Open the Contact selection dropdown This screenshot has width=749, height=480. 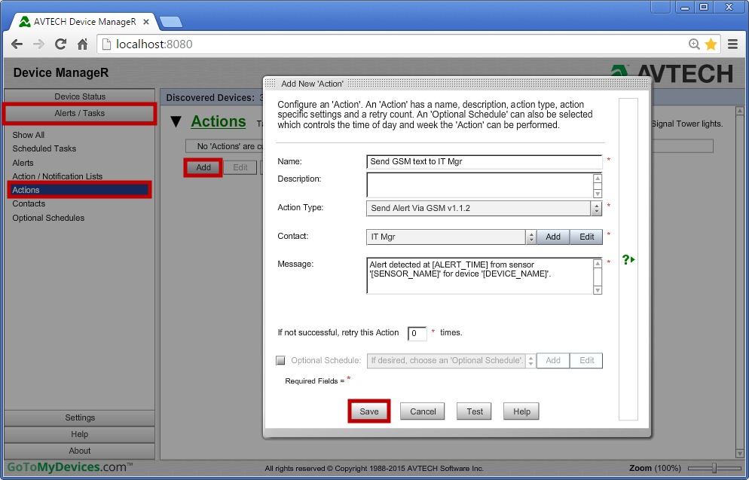pyautogui.click(x=530, y=236)
